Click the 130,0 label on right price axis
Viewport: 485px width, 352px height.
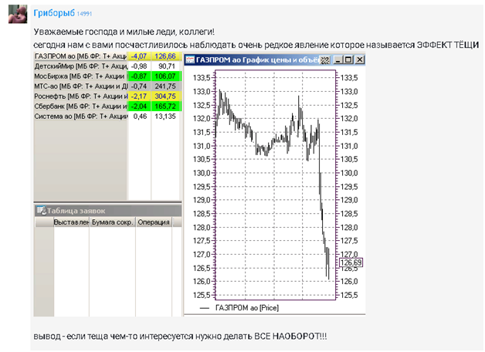click(349, 173)
